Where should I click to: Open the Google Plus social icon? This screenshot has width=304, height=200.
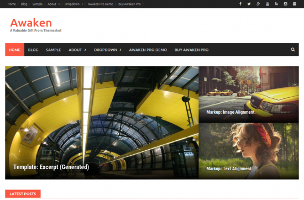pos(258,4)
